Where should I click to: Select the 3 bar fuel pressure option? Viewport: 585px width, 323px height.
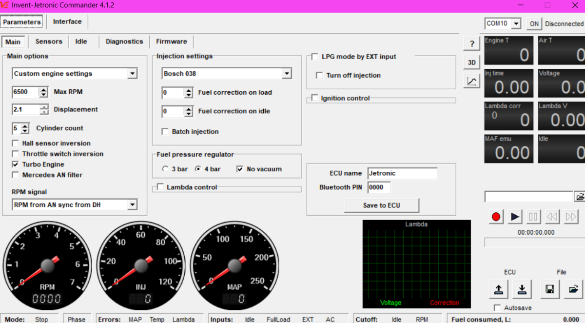(165, 169)
